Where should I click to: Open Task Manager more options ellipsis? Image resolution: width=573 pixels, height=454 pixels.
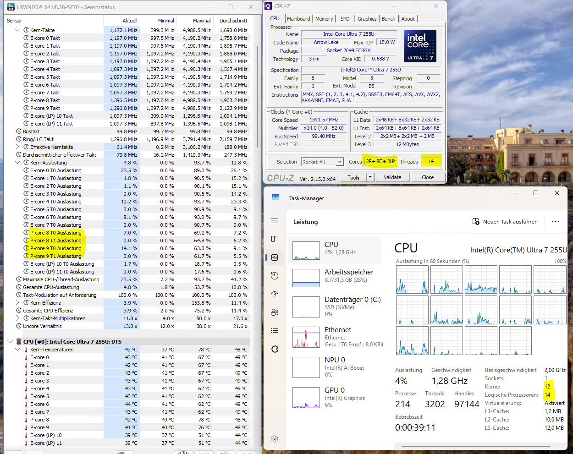(x=556, y=221)
